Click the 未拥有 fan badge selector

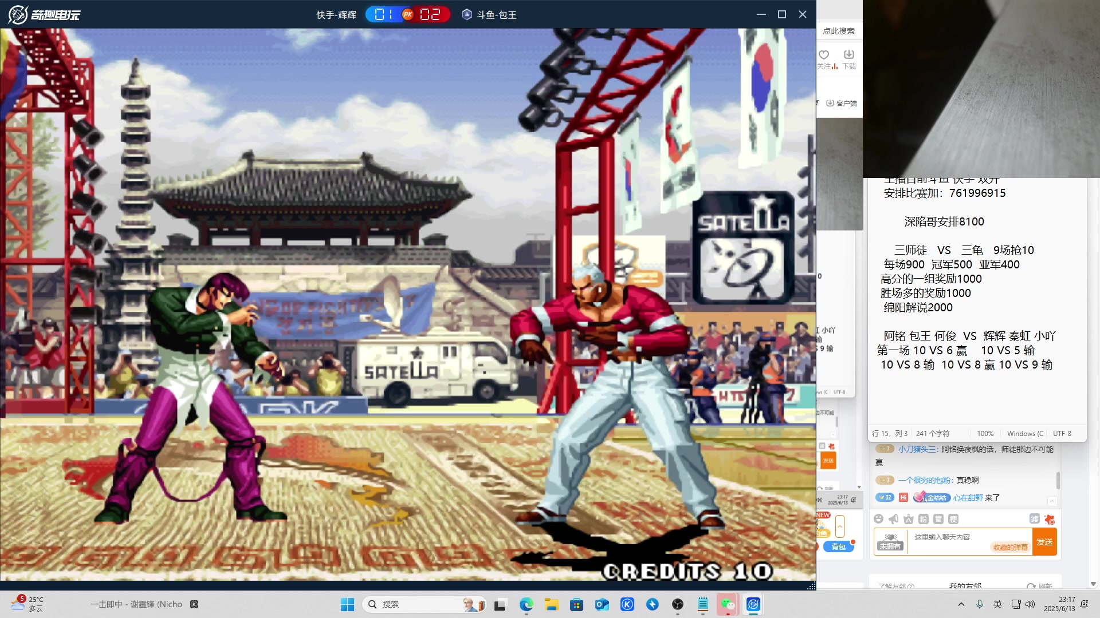pos(890,542)
